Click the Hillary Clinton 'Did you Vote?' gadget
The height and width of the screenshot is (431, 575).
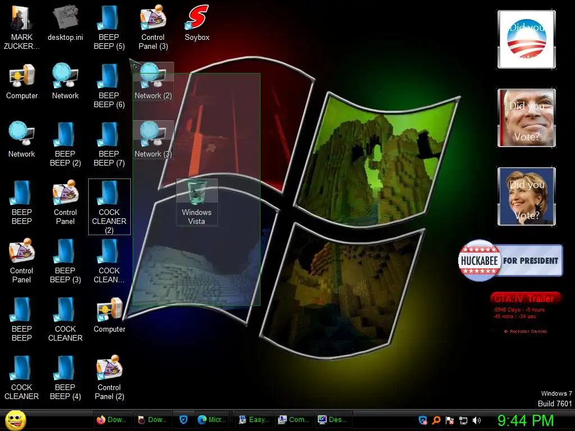pyautogui.click(x=527, y=196)
